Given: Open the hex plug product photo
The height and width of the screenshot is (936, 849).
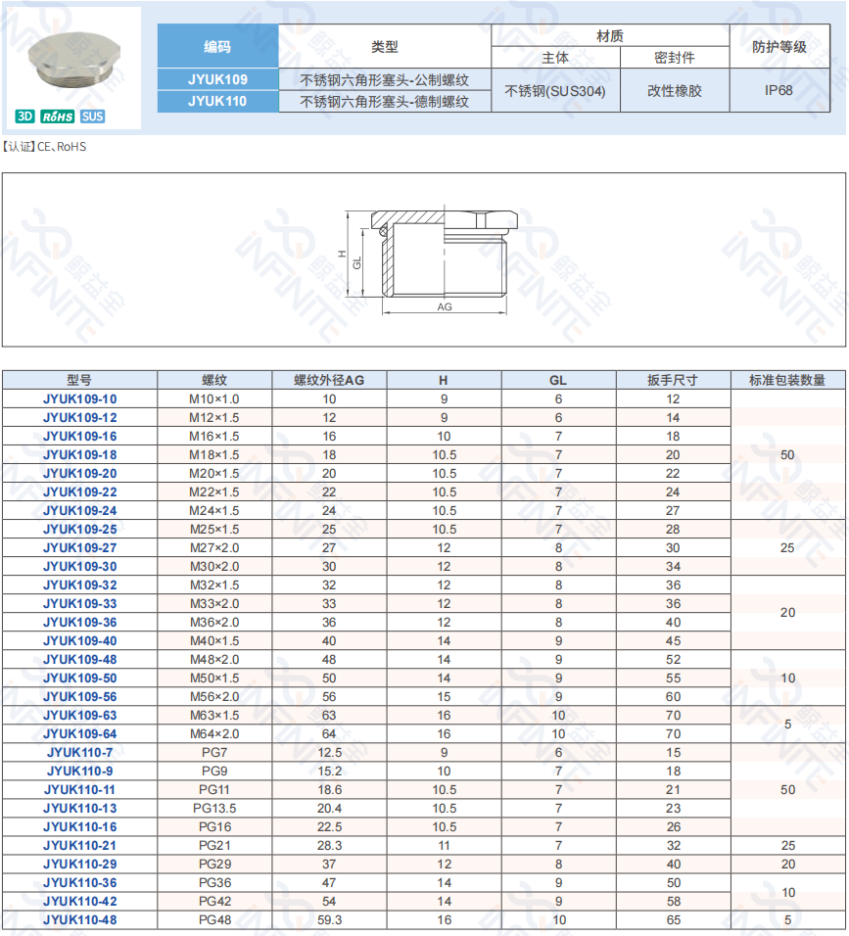Looking at the screenshot, I should pos(74,60).
